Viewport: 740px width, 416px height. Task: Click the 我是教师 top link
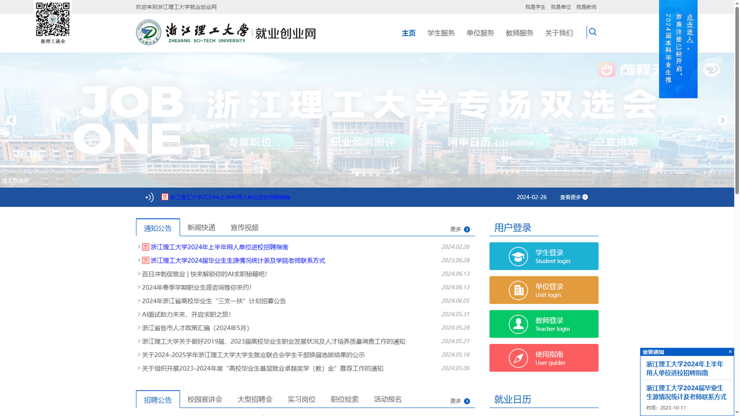(x=586, y=7)
